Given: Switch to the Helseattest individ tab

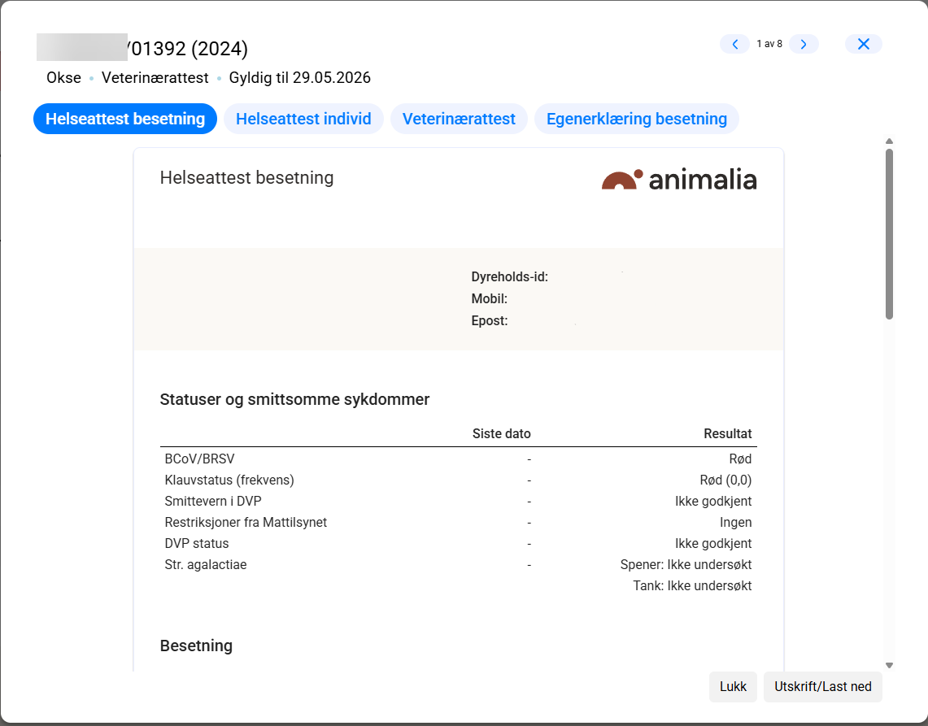Looking at the screenshot, I should click(303, 119).
